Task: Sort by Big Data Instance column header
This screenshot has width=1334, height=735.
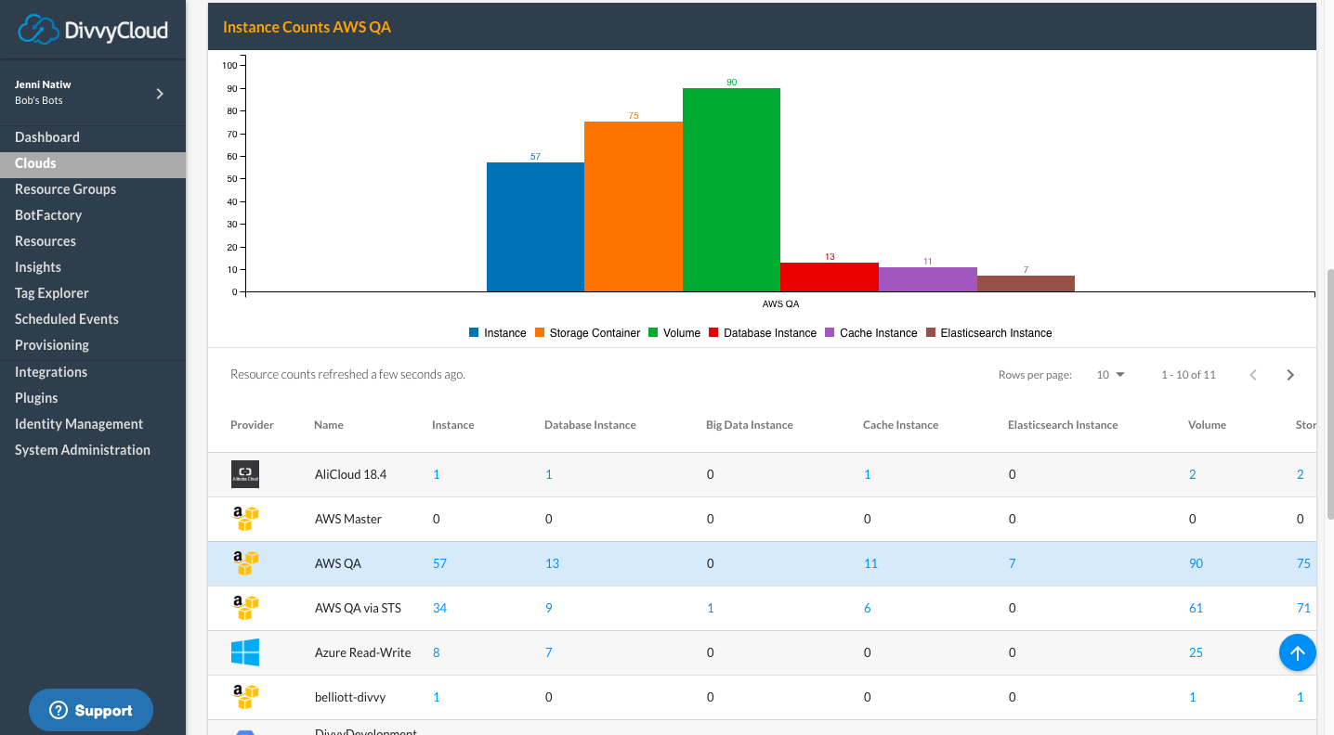Action: coord(750,425)
